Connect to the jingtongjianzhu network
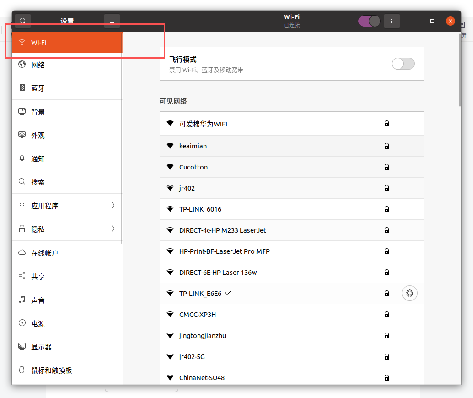Image resolution: width=473 pixels, height=398 pixels. (291, 336)
